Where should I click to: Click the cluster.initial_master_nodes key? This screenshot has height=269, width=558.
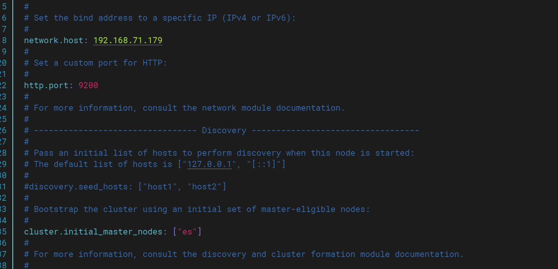click(93, 231)
